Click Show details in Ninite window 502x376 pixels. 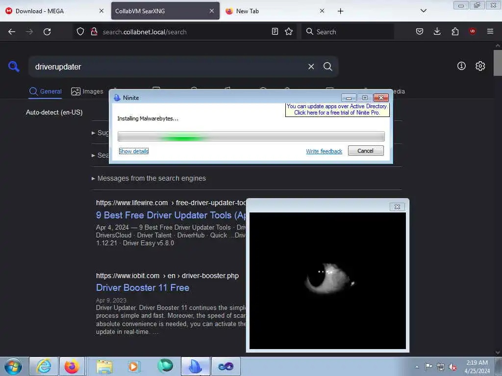pyautogui.click(x=133, y=151)
